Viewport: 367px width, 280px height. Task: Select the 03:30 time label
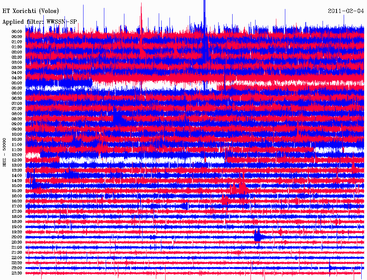click(x=17, y=67)
